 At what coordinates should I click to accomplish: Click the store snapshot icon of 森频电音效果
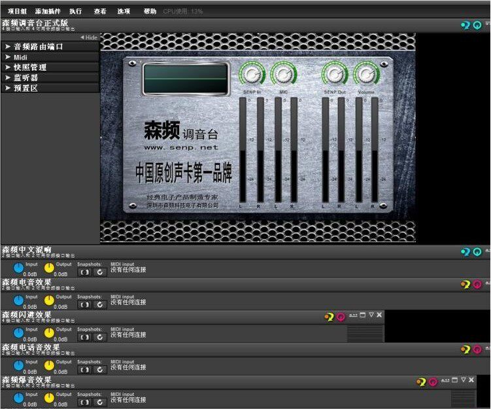(84, 305)
